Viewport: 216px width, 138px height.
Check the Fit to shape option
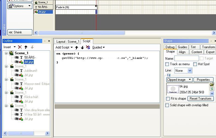[168, 99]
